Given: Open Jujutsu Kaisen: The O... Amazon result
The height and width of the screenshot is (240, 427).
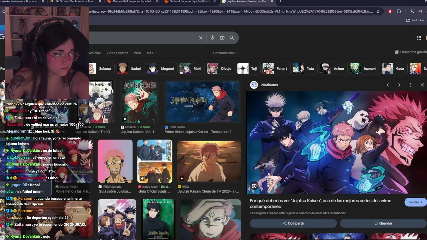Looking at the screenshot, I should click(x=95, y=132).
